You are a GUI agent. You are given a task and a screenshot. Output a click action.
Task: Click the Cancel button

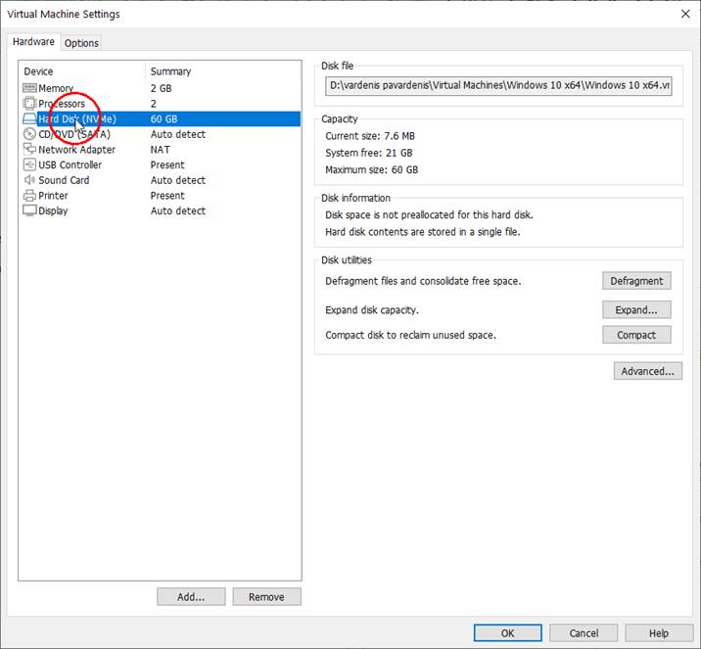click(x=584, y=633)
